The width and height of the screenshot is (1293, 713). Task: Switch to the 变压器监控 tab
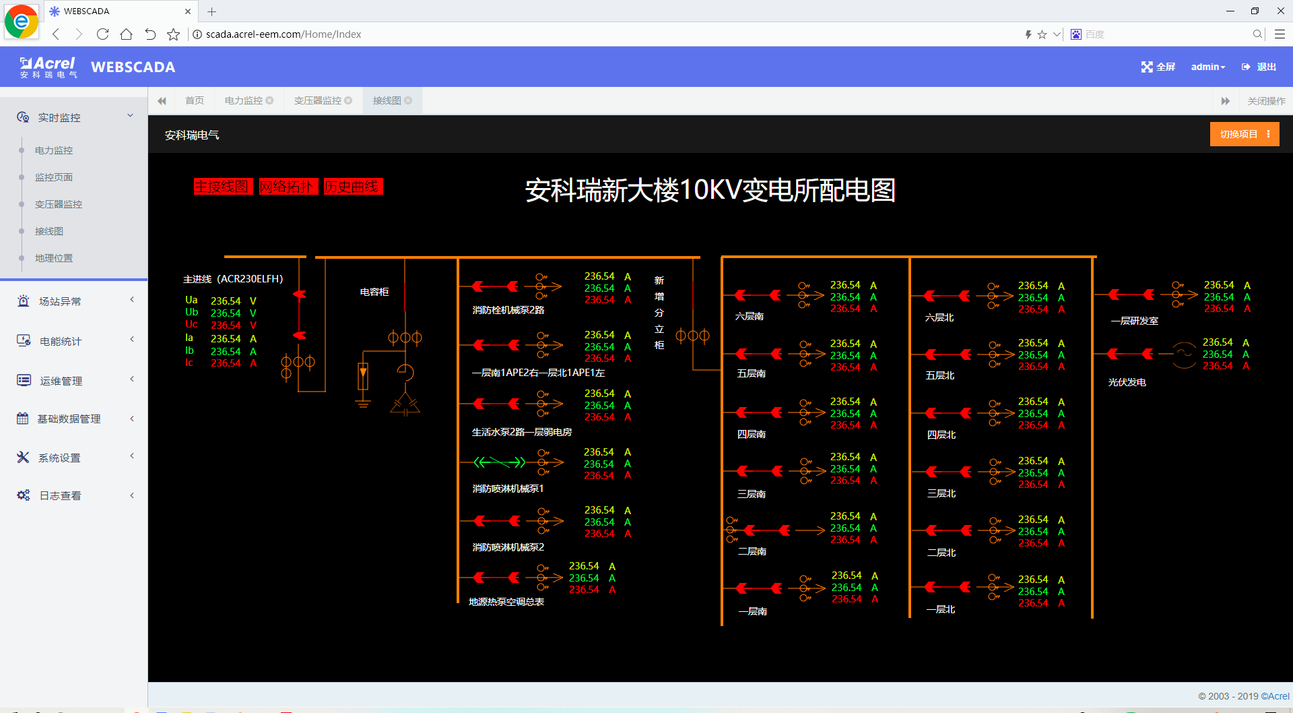coord(317,100)
